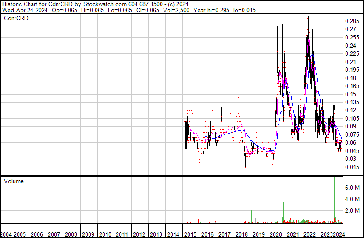364x238 pixels.
Task: Click the tallest green volume bar in late 2023
Action: pyautogui.click(x=335, y=200)
